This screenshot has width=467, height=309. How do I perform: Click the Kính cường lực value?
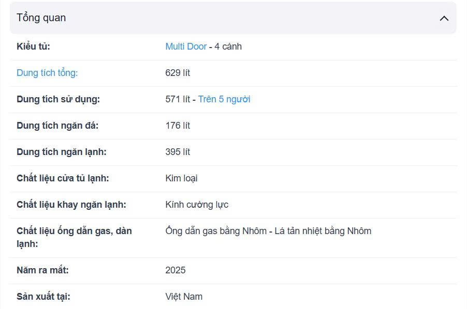pyautogui.click(x=197, y=205)
